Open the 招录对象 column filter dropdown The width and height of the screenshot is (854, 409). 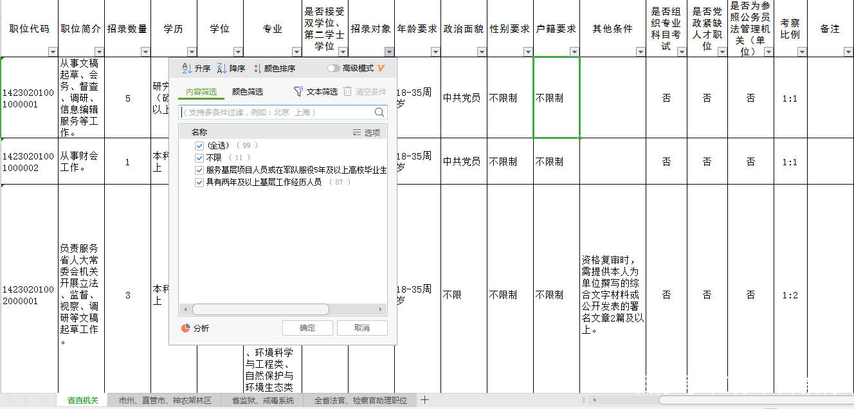click(x=389, y=51)
